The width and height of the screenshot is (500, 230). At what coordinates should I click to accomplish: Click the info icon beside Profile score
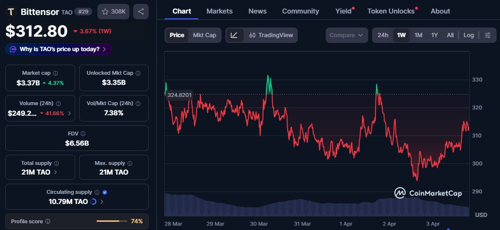tap(48, 221)
